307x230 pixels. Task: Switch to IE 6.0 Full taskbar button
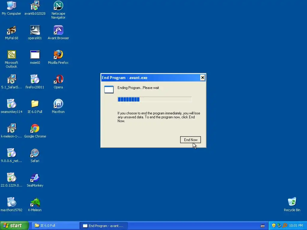(55, 226)
